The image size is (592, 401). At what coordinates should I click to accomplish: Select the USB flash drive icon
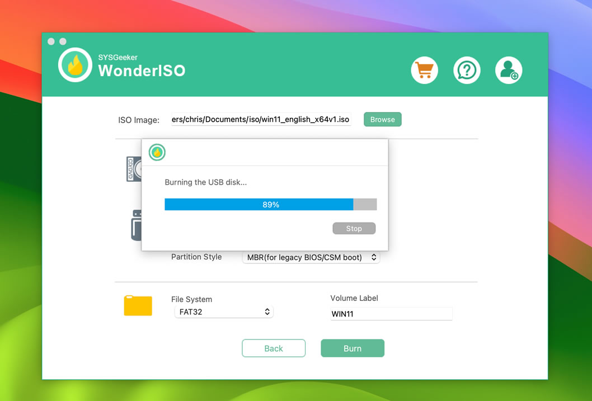click(136, 225)
